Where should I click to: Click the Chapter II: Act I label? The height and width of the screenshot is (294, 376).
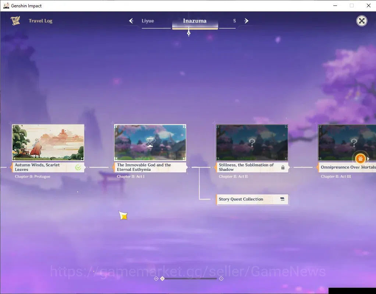(x=131, y=177)
